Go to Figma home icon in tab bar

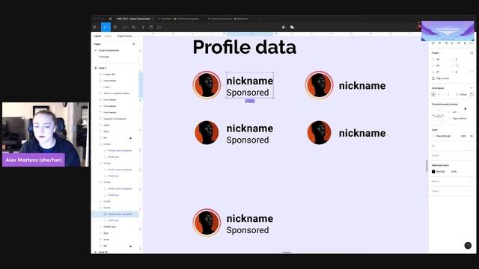[x=110, y=19]
